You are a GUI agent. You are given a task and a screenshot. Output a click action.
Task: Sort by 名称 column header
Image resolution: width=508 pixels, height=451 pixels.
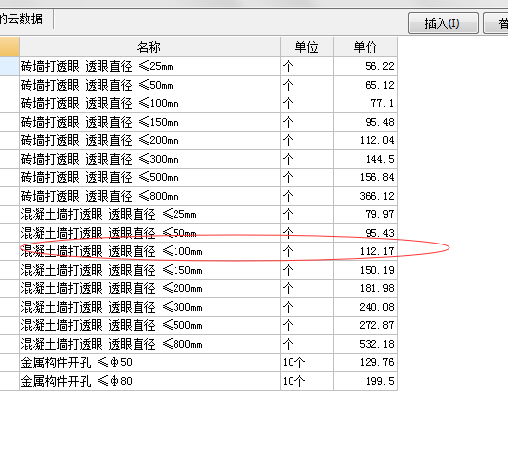coord(149,47)
